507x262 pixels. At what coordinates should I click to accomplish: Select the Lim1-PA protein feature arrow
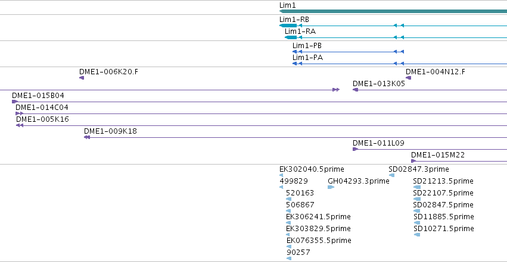pyautogui.click(x=294, y=64)
